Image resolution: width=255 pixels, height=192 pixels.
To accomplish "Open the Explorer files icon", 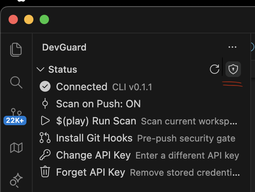I will click(16, 49).
